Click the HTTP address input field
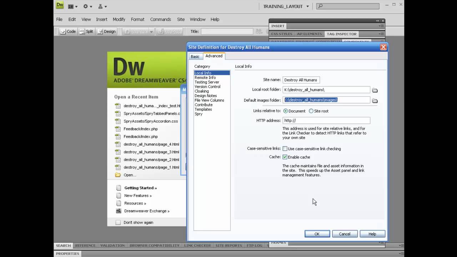 tap(326, 121)
